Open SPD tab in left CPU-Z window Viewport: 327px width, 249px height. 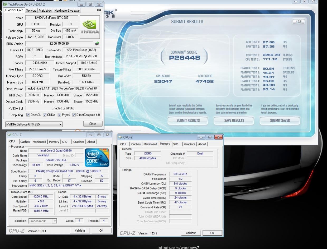[x=65, y=142]
